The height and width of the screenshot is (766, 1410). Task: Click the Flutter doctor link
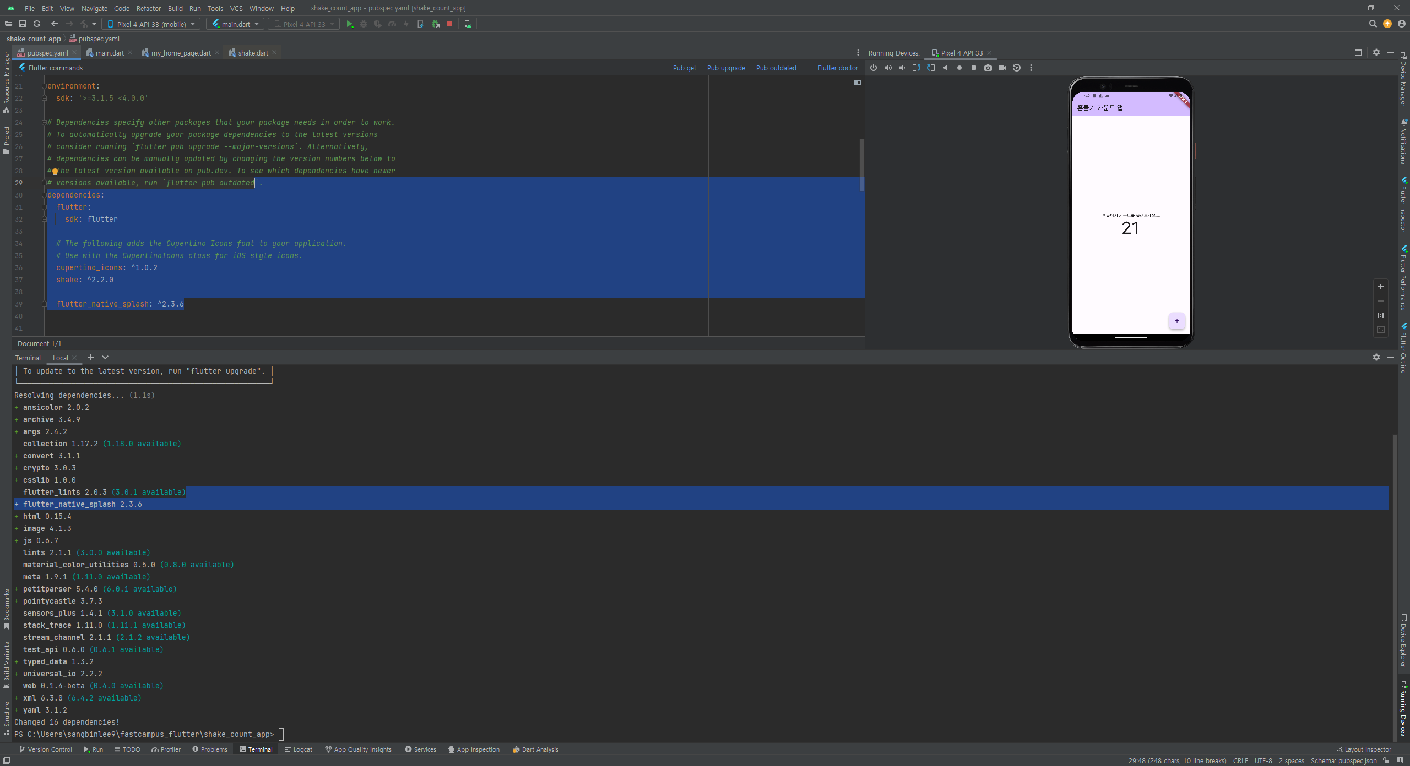[x=837, y=68]
